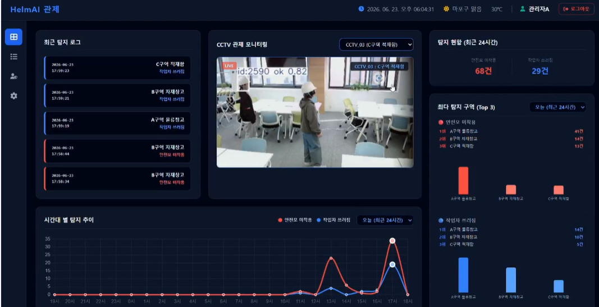
Task: Click the red C구역 적재함 bar
Action: click(559, 190)
